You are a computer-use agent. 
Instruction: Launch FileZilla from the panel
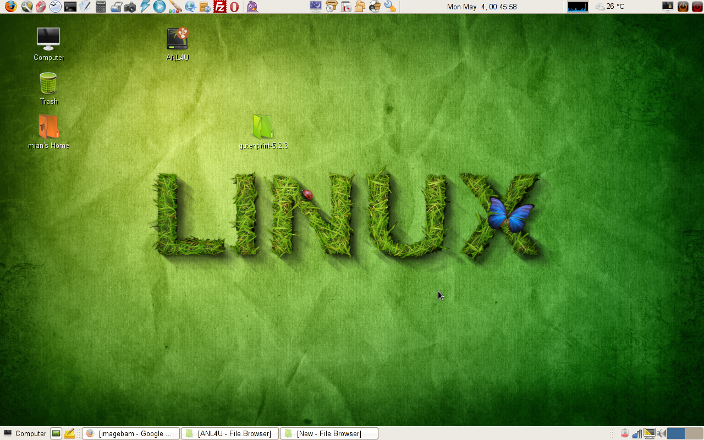pyautogui.click(x=220, y=7)
